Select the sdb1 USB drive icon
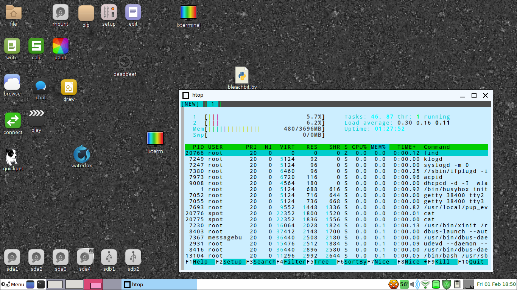The width and height of the screenshot is (517, 290). [109, 258]
